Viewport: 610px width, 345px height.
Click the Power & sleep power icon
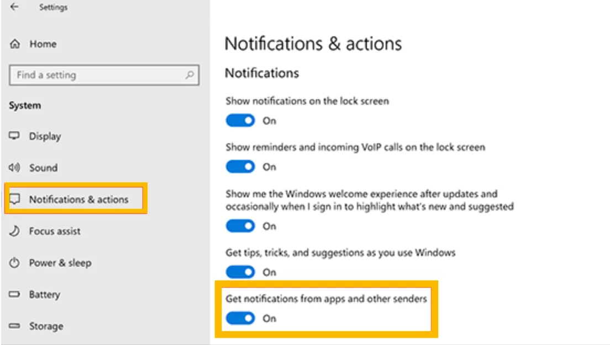coord(14,263)
